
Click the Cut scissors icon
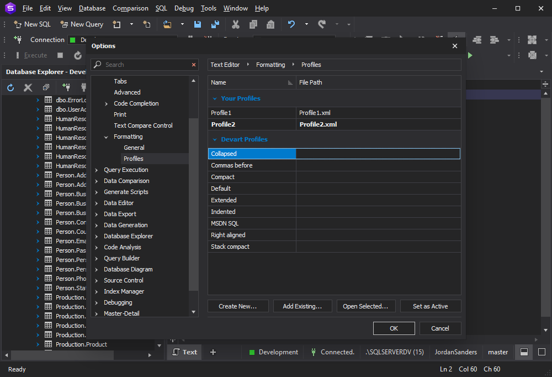236,24
